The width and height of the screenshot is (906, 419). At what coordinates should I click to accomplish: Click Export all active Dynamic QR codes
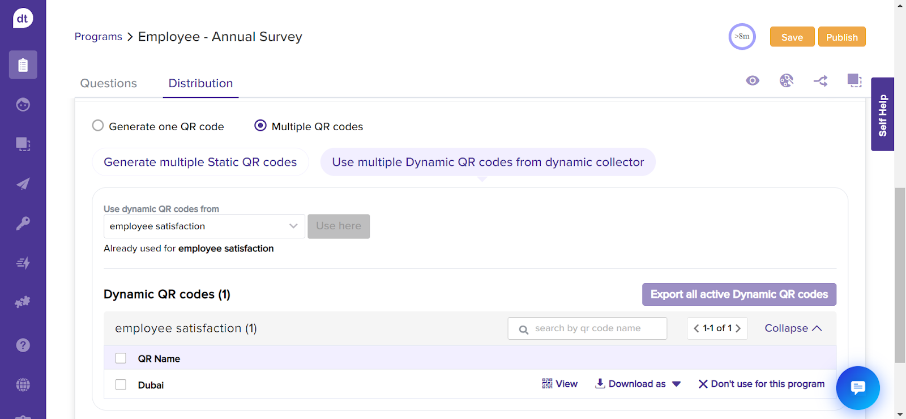click(738, 294)
